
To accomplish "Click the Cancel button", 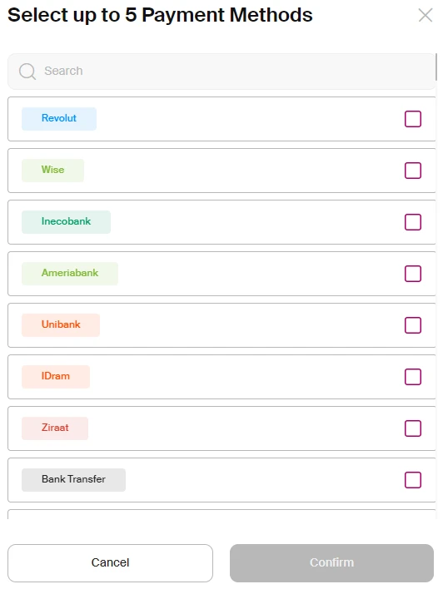I will [x=110, y=562].
